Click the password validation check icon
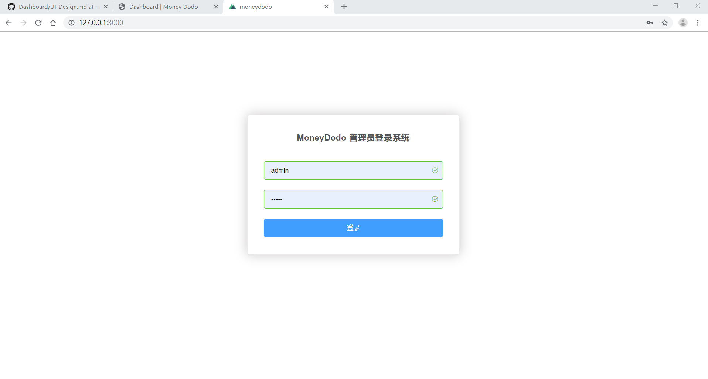 point(435,199)
